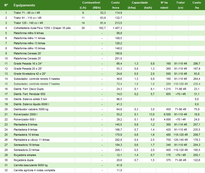Select the 'Semeadora 23 linhas' cell
Viewport: 205px width, 173px height.
click(26, 150)
